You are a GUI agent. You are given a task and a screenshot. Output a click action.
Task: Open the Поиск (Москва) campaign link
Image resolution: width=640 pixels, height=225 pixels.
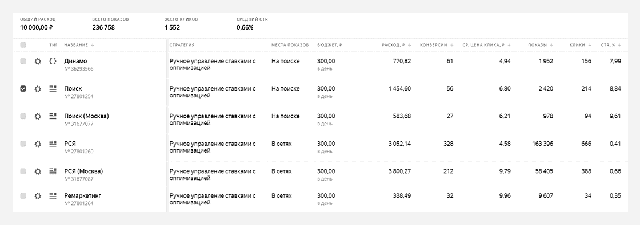(86, 116)
